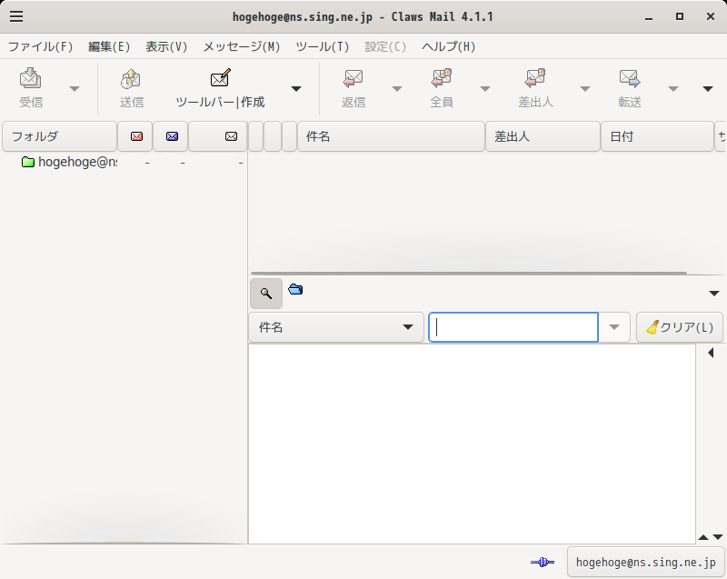Click the white envelope total-messages column header

coord(218,136)
